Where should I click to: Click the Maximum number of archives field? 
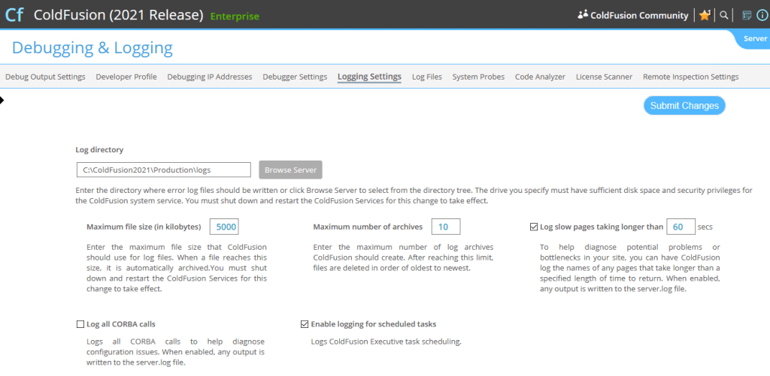pos(445,227)
